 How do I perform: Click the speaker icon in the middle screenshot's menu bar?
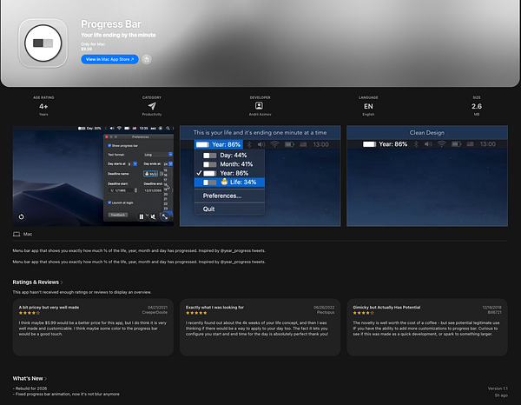pos(261,144)
